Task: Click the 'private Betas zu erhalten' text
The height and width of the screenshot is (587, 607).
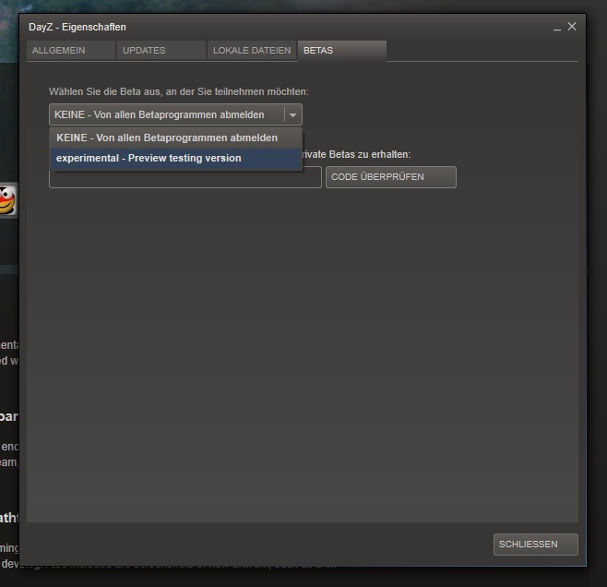Action: point(355,154)
